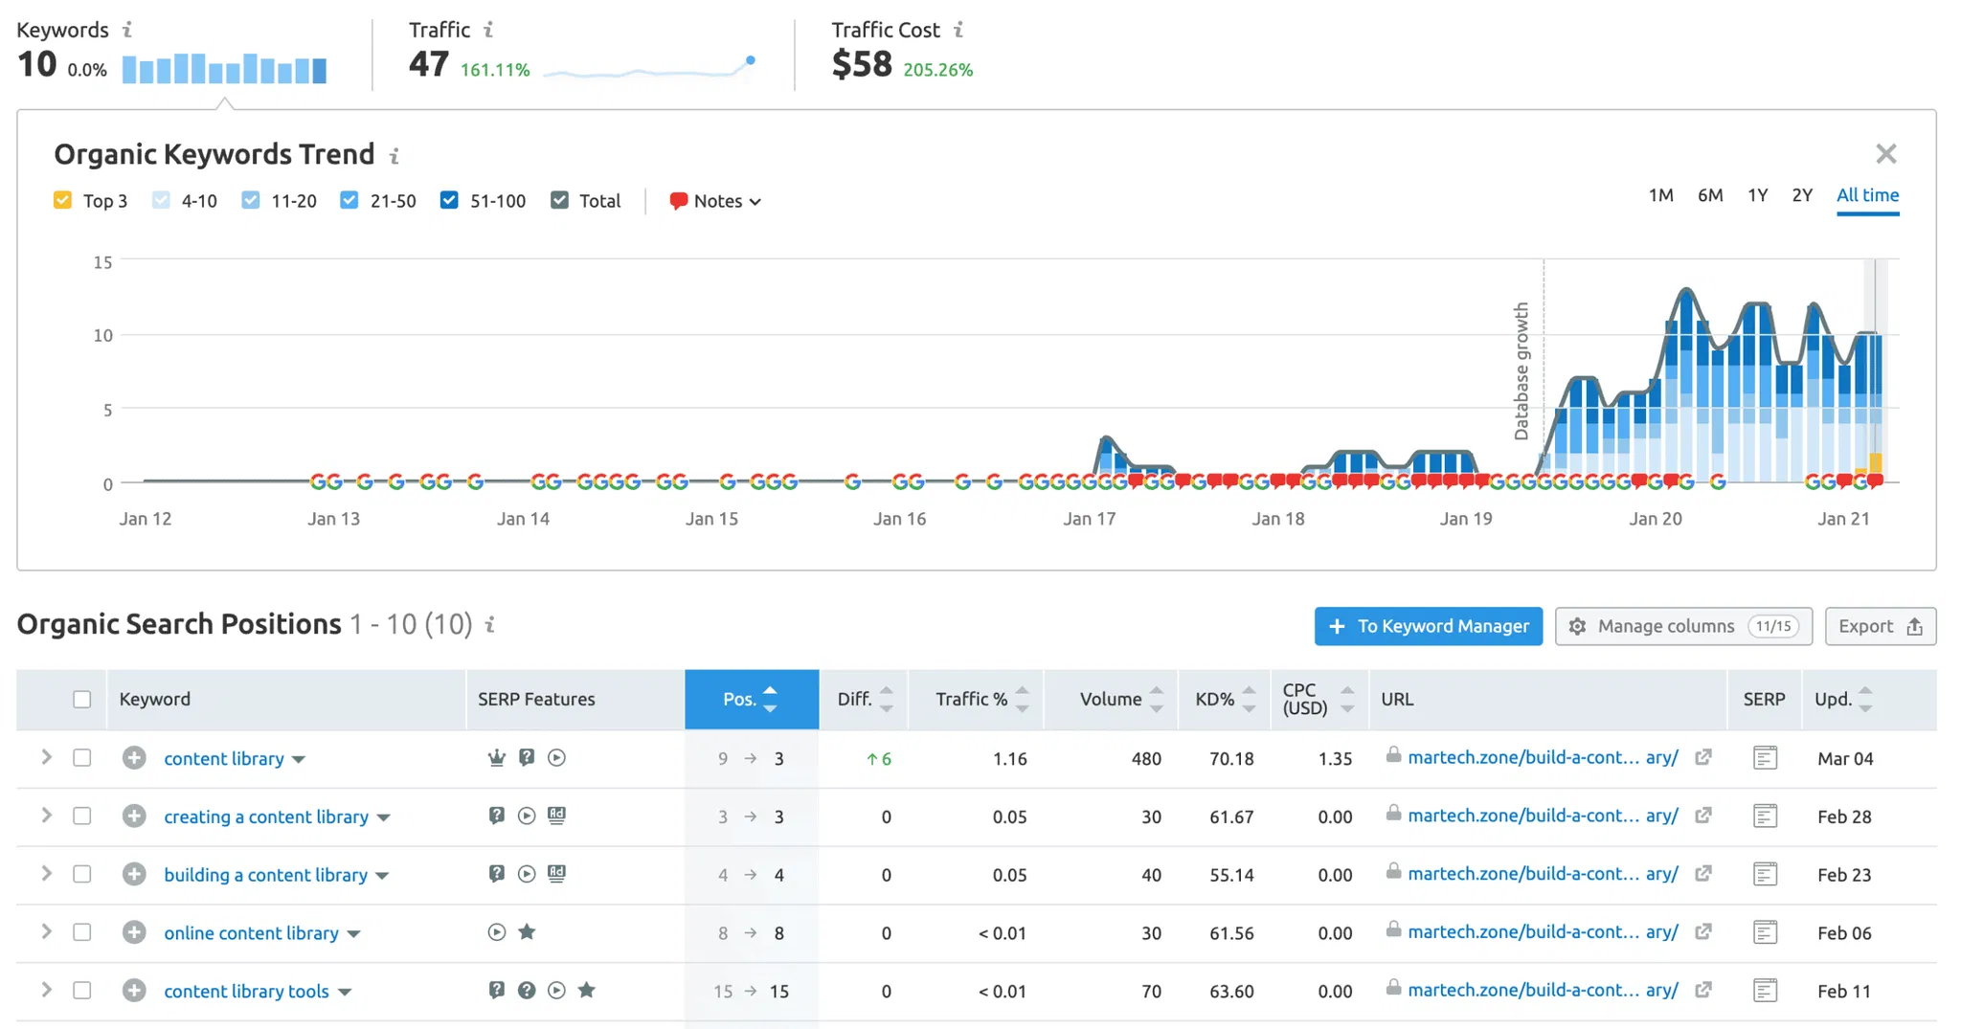The image size is (1961, 1029).
Task: Click the video icon in content library tools row
Action: [x=556, y=991]
